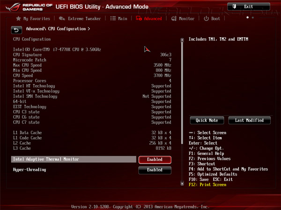Image resolution: width=281 pixels, height=210 pixels.
Task: Click the 3700 MHz CPU Speed value
Action: [x=163, y=76]
